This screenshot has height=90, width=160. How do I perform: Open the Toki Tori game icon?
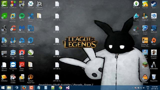(145, 5)
